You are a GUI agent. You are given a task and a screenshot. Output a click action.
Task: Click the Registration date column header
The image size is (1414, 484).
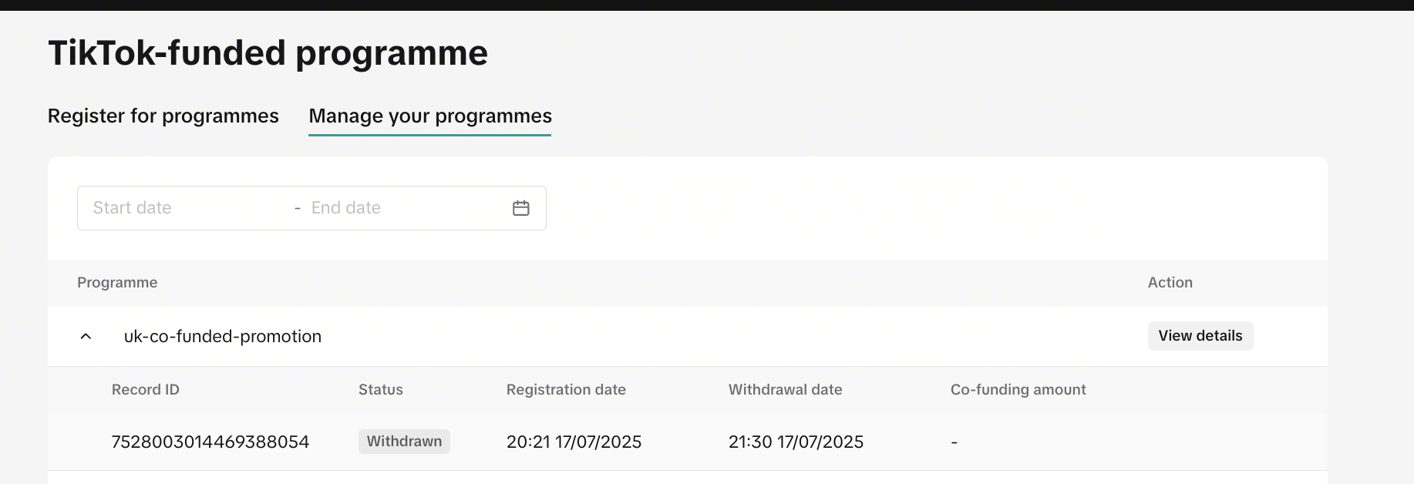[566, 390]
